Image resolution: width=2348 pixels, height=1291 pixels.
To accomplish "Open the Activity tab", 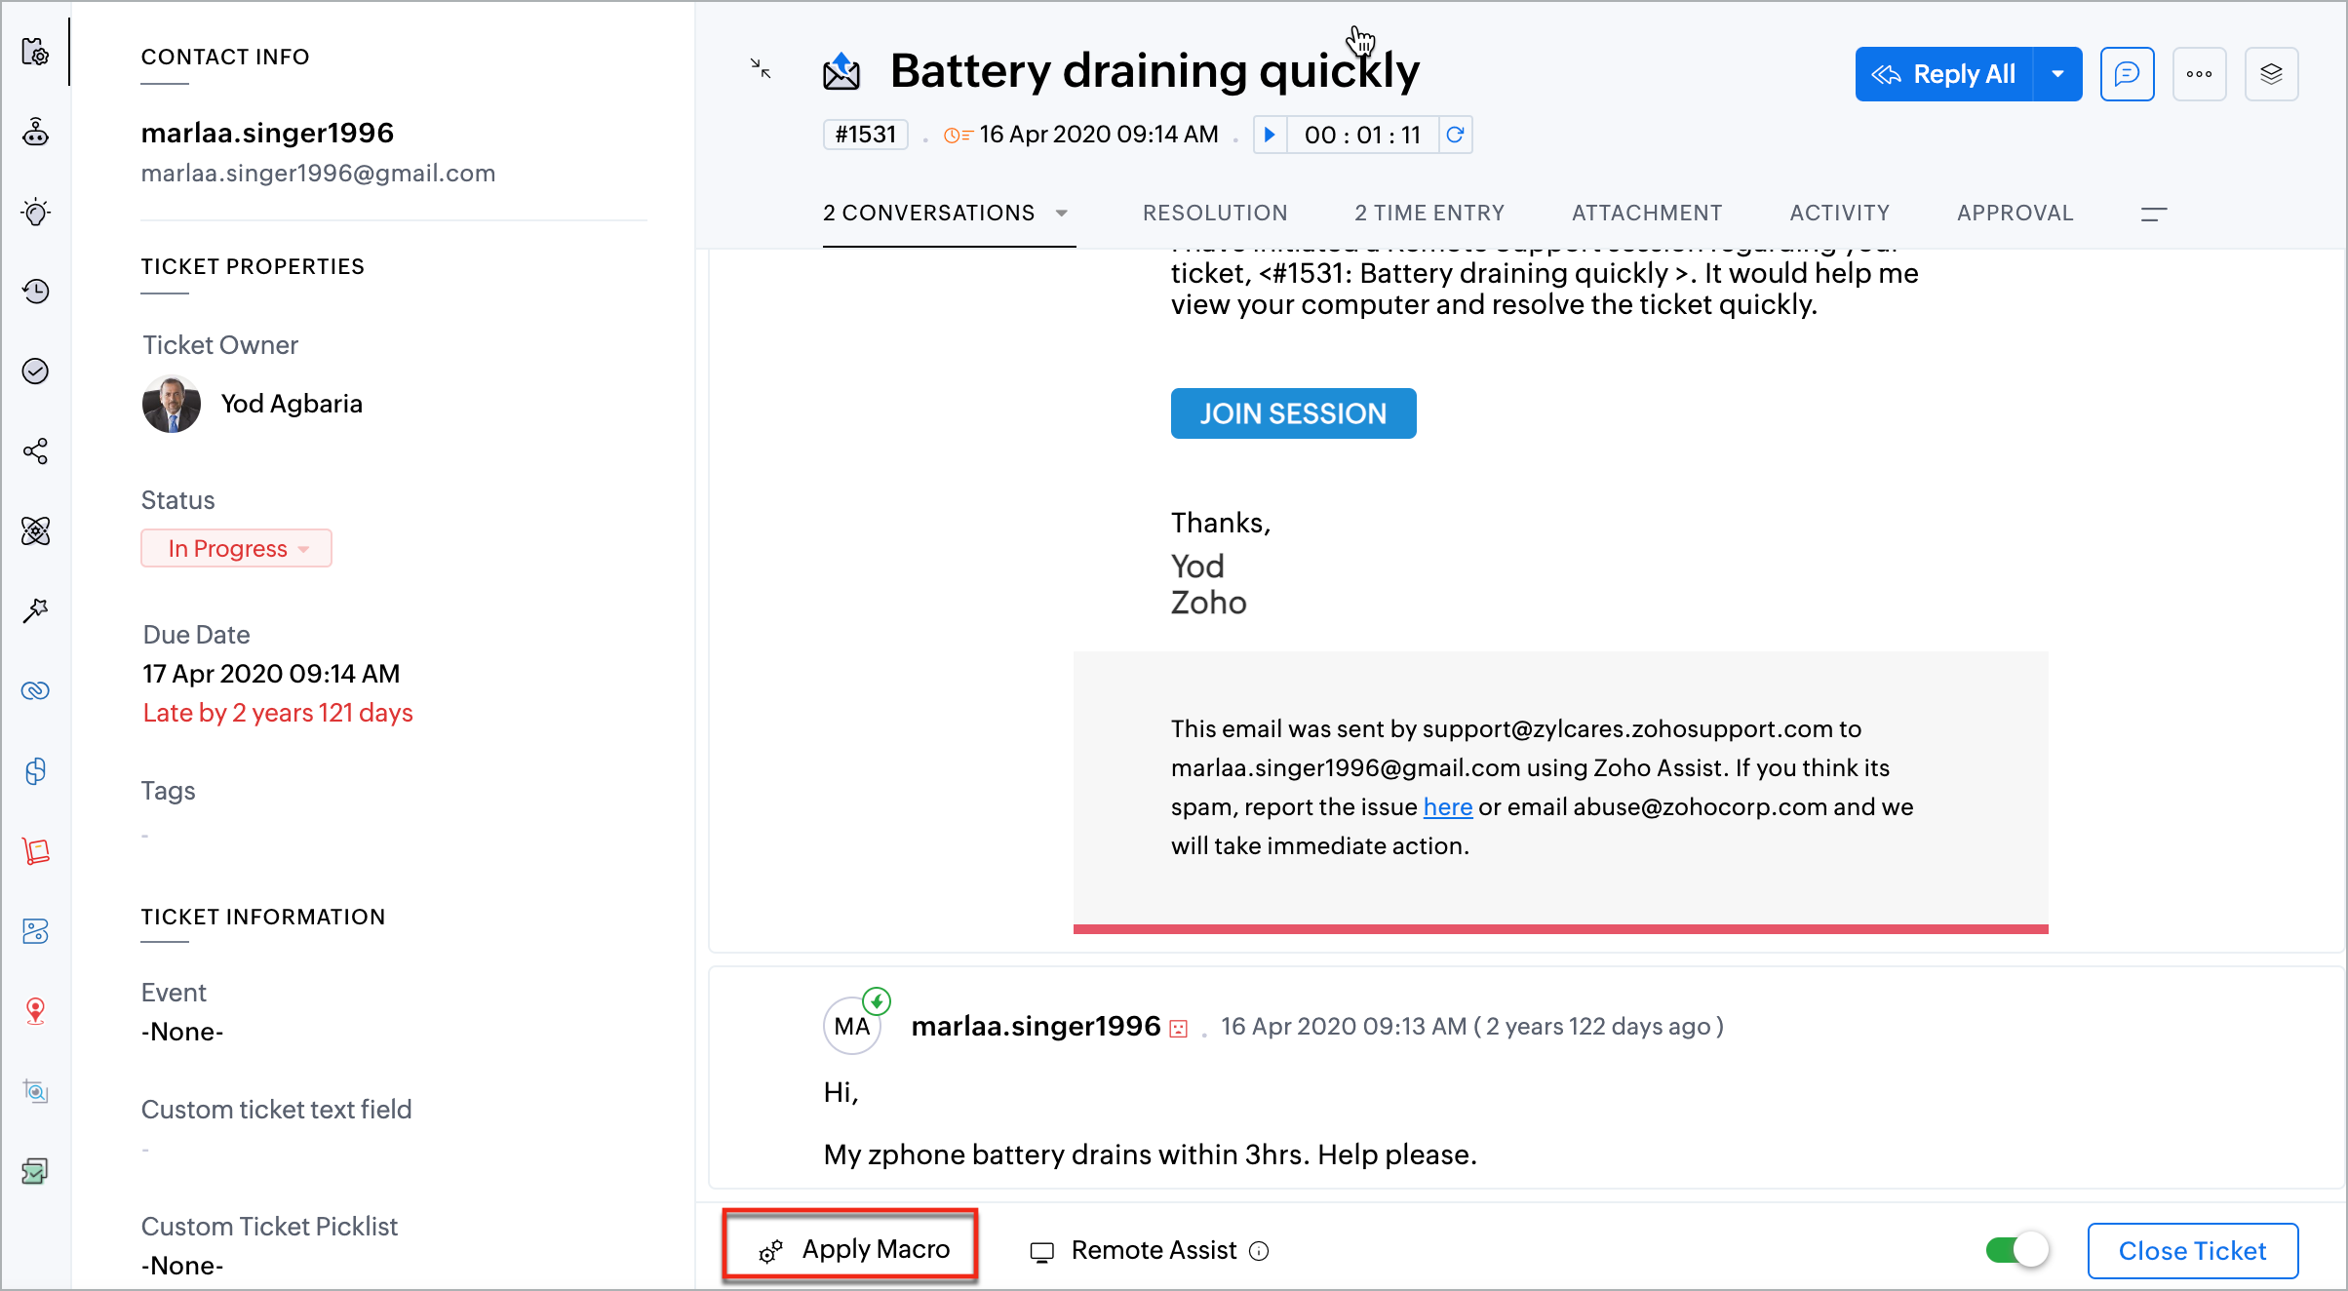I will click(1839, 213).
